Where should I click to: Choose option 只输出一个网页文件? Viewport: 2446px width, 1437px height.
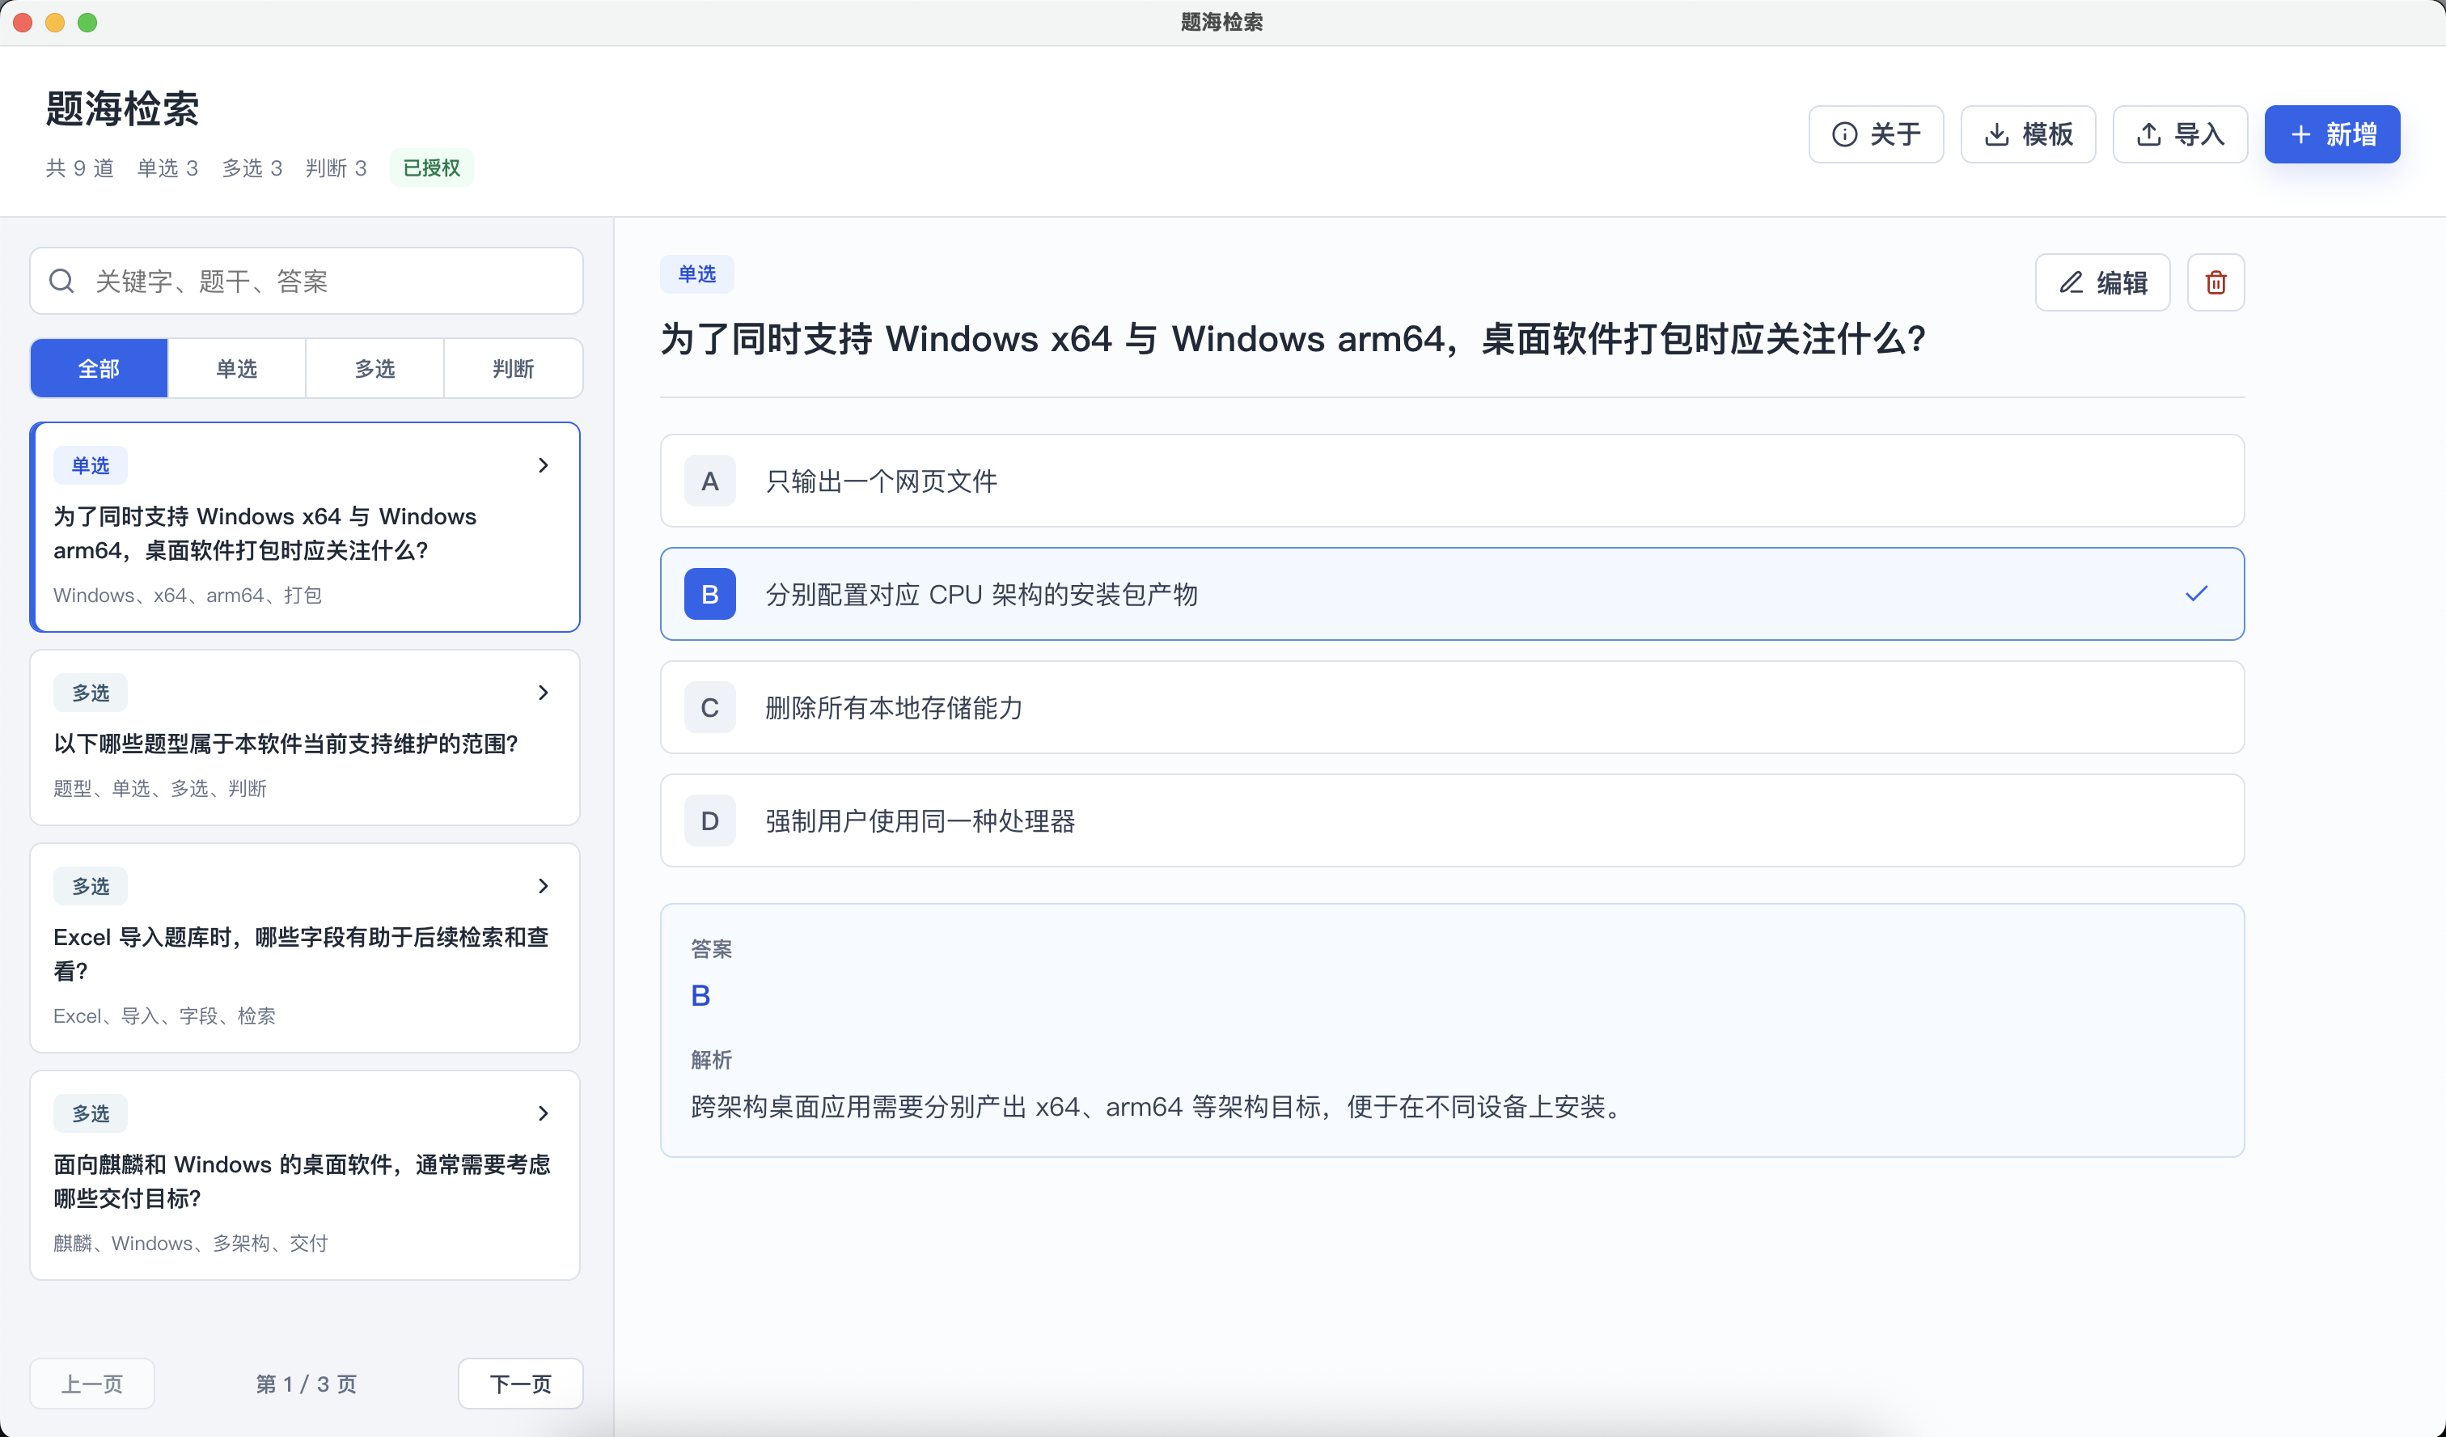pyautogui.click(x=1452, y=481)
